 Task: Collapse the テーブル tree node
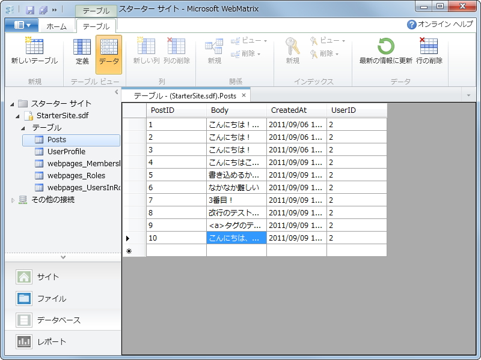(23, 128)
